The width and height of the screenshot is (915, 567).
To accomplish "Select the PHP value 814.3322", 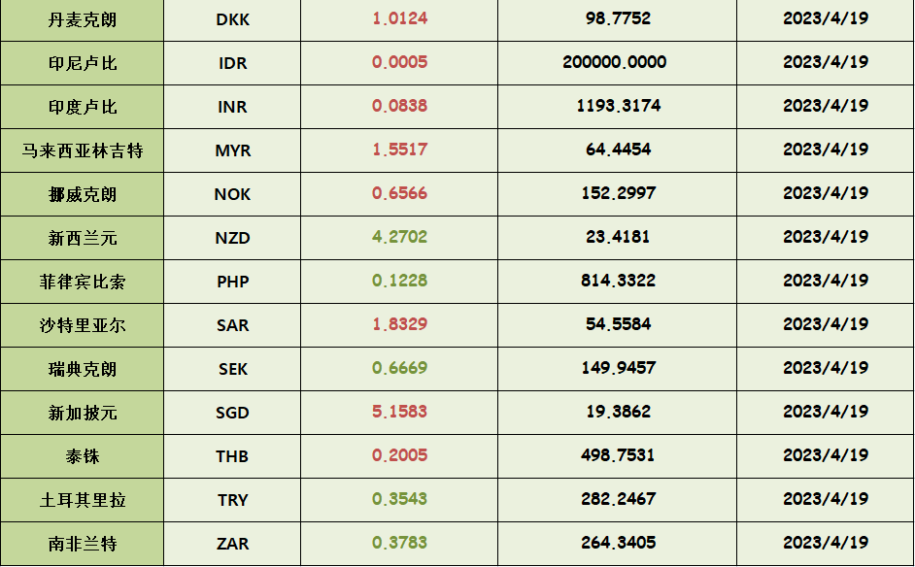I will (x=618, y=281).
